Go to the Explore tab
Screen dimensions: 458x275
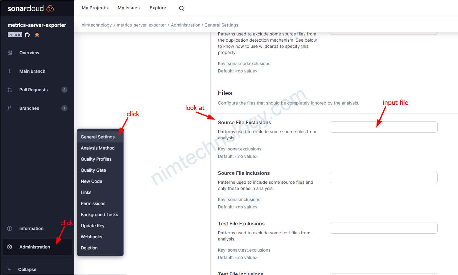pyautogui.click(x=158, y=8)
